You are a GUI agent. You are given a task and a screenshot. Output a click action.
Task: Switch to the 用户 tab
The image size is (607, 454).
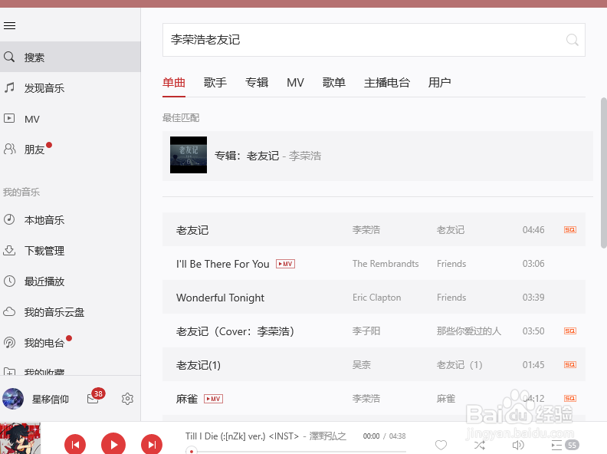pos(439,83)
